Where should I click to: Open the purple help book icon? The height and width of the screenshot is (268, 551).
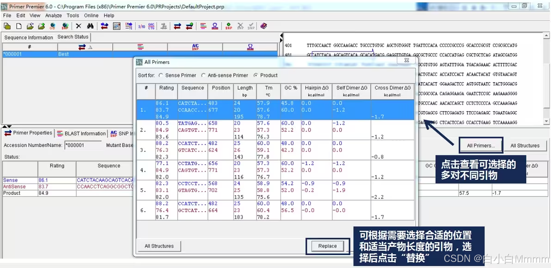(263, 26)
